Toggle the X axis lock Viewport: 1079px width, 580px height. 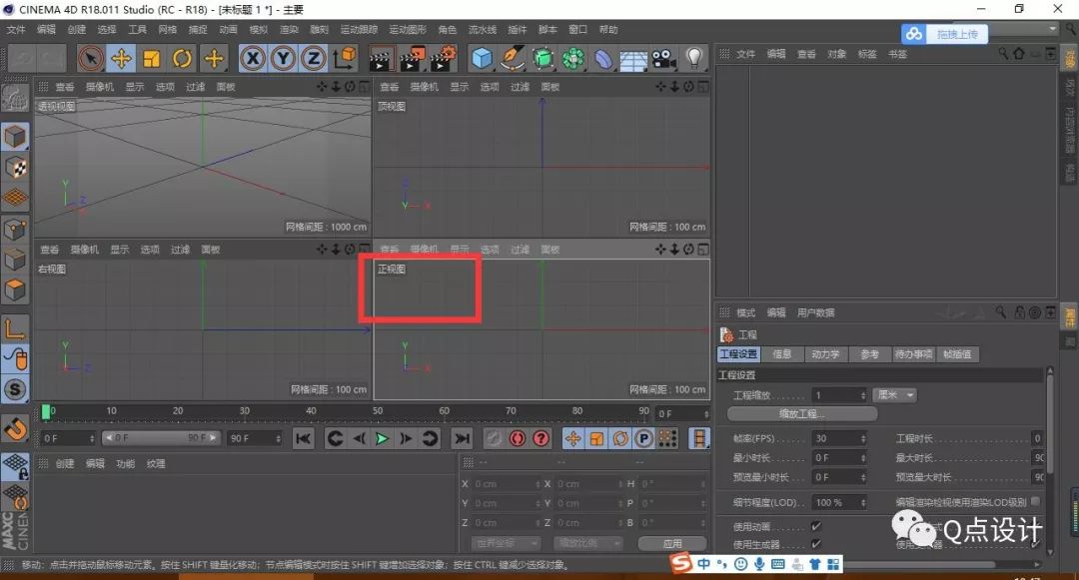(252, 58)
